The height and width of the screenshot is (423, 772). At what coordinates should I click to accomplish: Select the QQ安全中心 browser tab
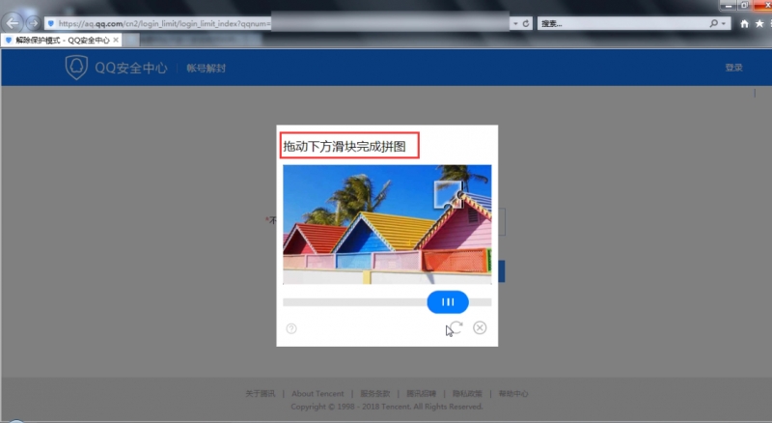[x=62, y=40]
